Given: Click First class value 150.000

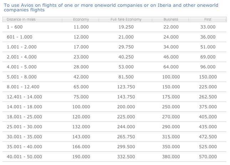Looking at the screenshot, I should pyautogui.click(x=208, y=77).
